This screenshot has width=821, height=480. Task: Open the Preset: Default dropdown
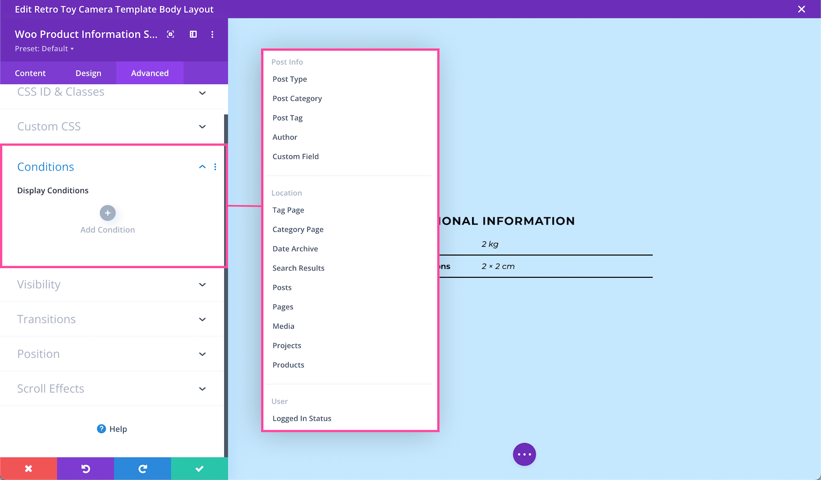point(44,49)
